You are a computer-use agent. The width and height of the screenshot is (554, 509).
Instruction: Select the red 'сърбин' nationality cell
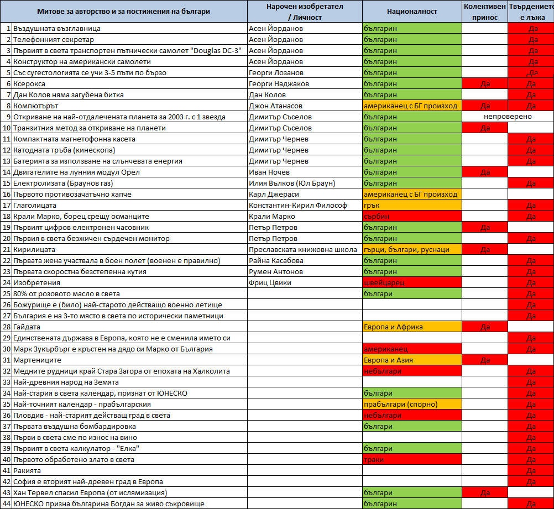[412, 216]
